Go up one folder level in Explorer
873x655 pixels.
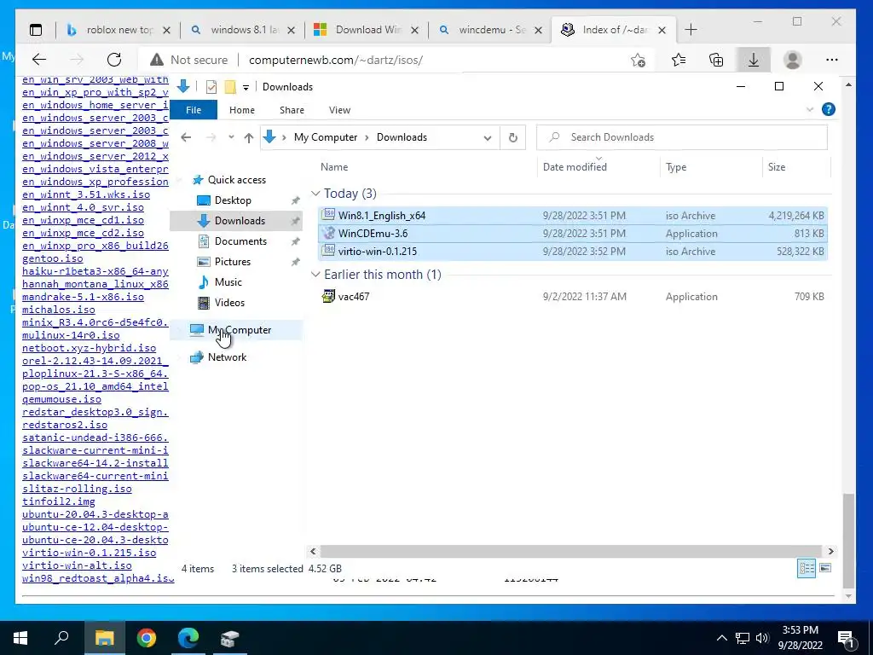click(249, 137)
